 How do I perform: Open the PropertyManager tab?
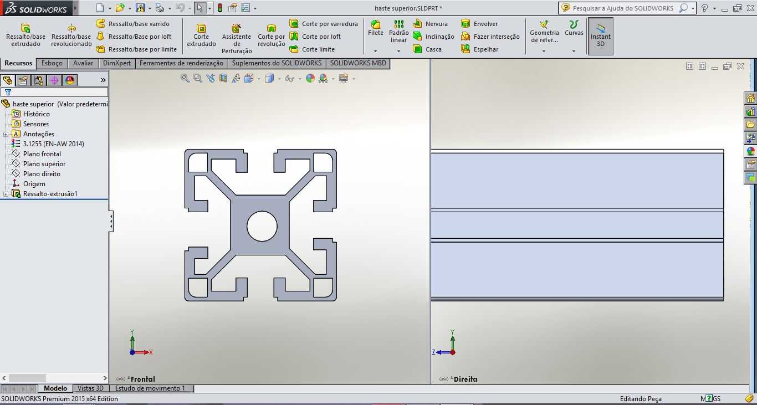[x=23, y=80]
